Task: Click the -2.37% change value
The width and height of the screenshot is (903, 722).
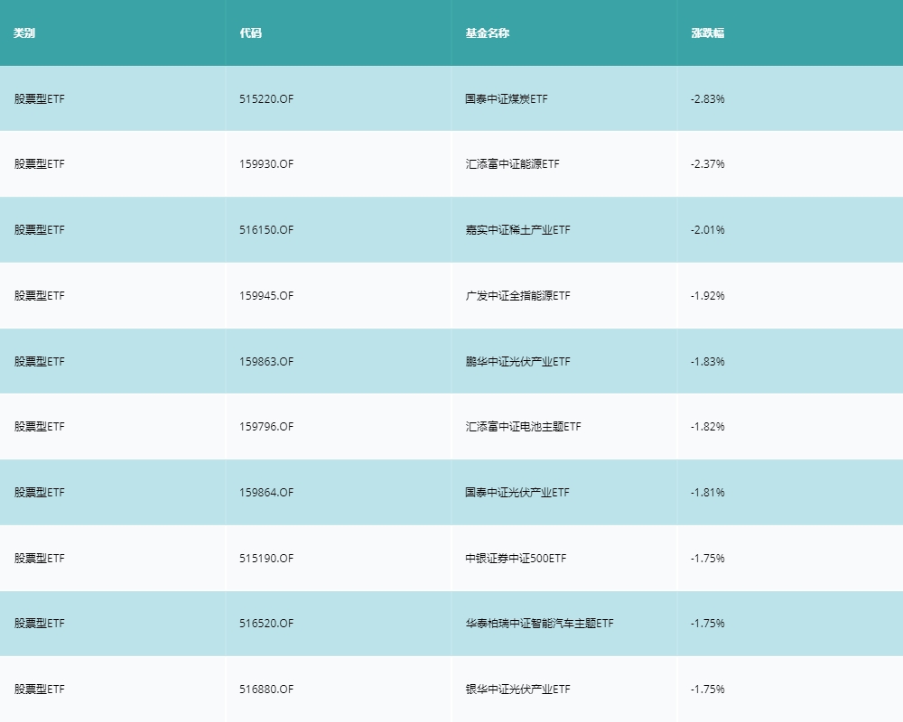Action: click(708, 164)
